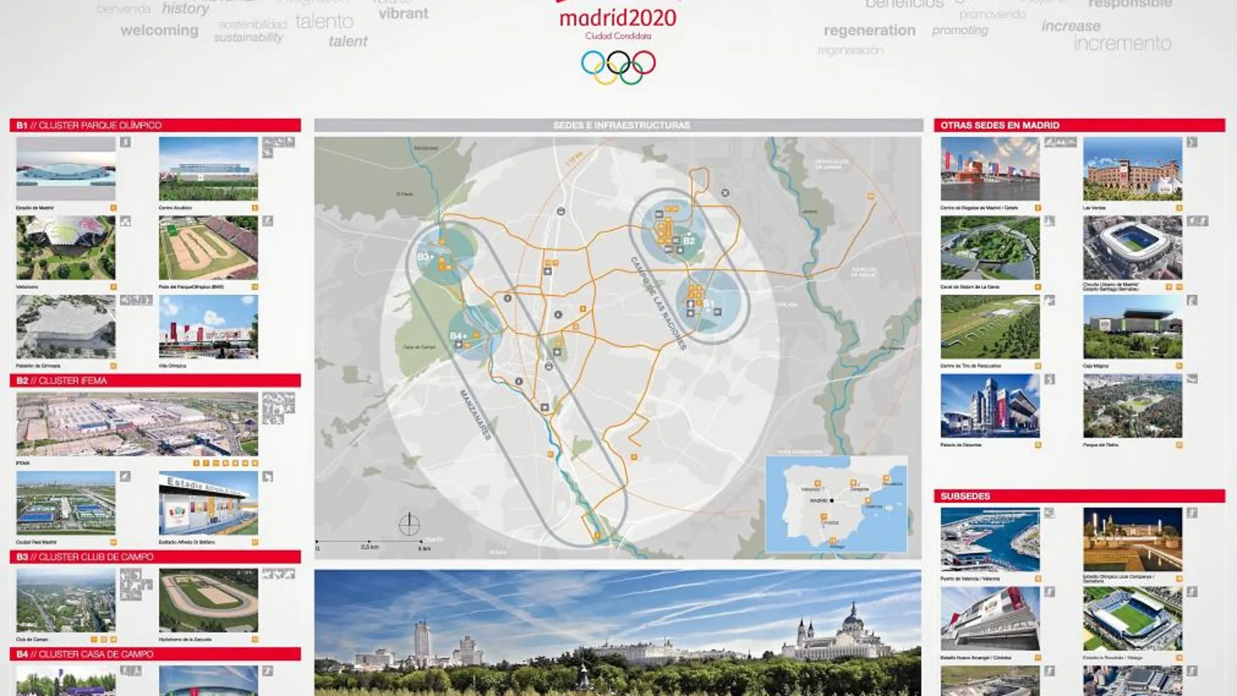Open the Caja Mágica thumbnail
Screen dimensions: 1237x696
click(x=1133, y=327)
